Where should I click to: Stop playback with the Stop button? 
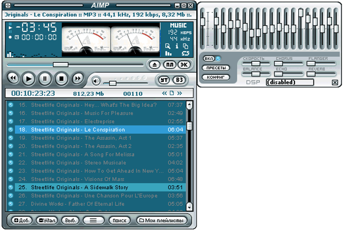(61, 78)
